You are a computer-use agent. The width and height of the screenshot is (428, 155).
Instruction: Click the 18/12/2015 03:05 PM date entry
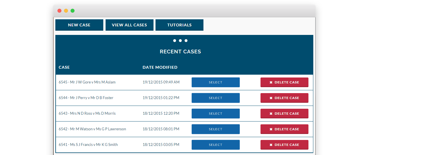(x=161, y=145)
